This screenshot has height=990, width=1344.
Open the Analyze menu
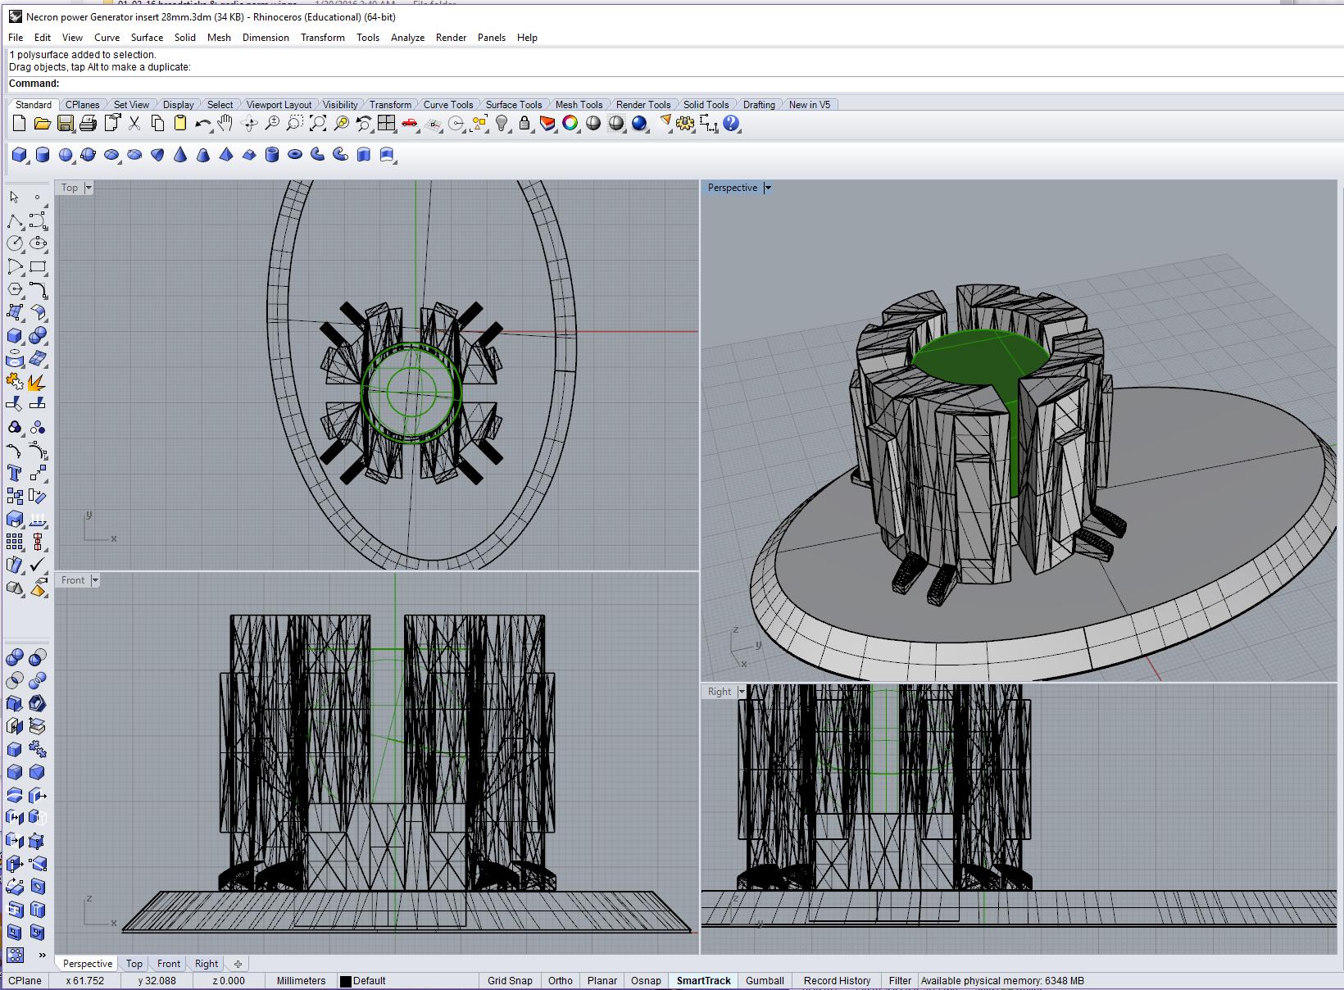click(407, 38)
